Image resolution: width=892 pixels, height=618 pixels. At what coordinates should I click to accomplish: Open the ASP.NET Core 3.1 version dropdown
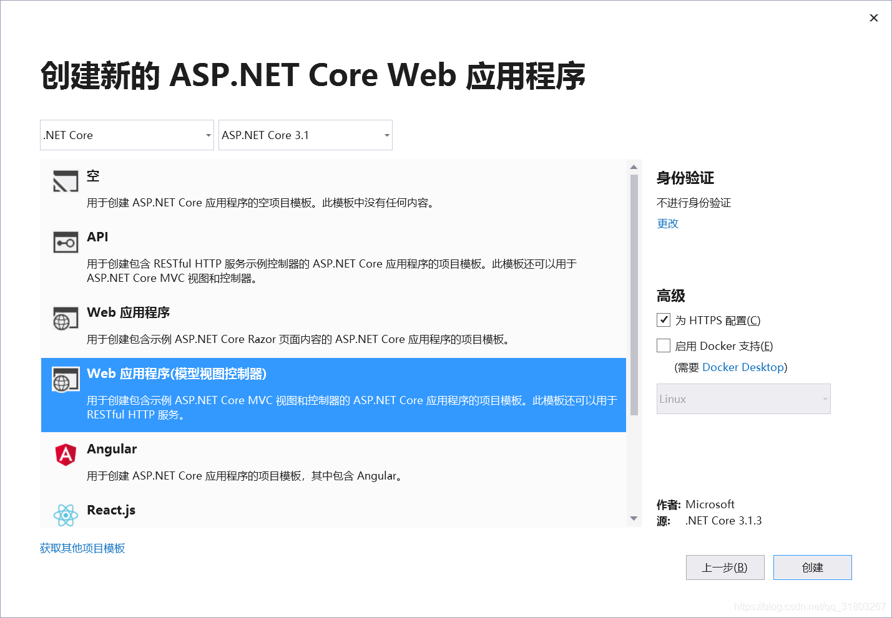(x=305, y=135)
